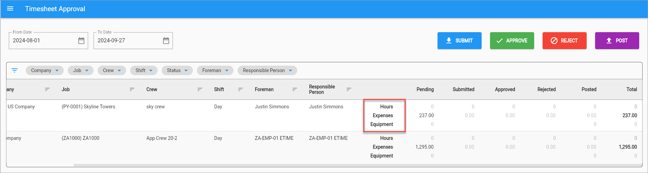Click the Submit button
Screen dimensions: 648x173
point(460,41)
